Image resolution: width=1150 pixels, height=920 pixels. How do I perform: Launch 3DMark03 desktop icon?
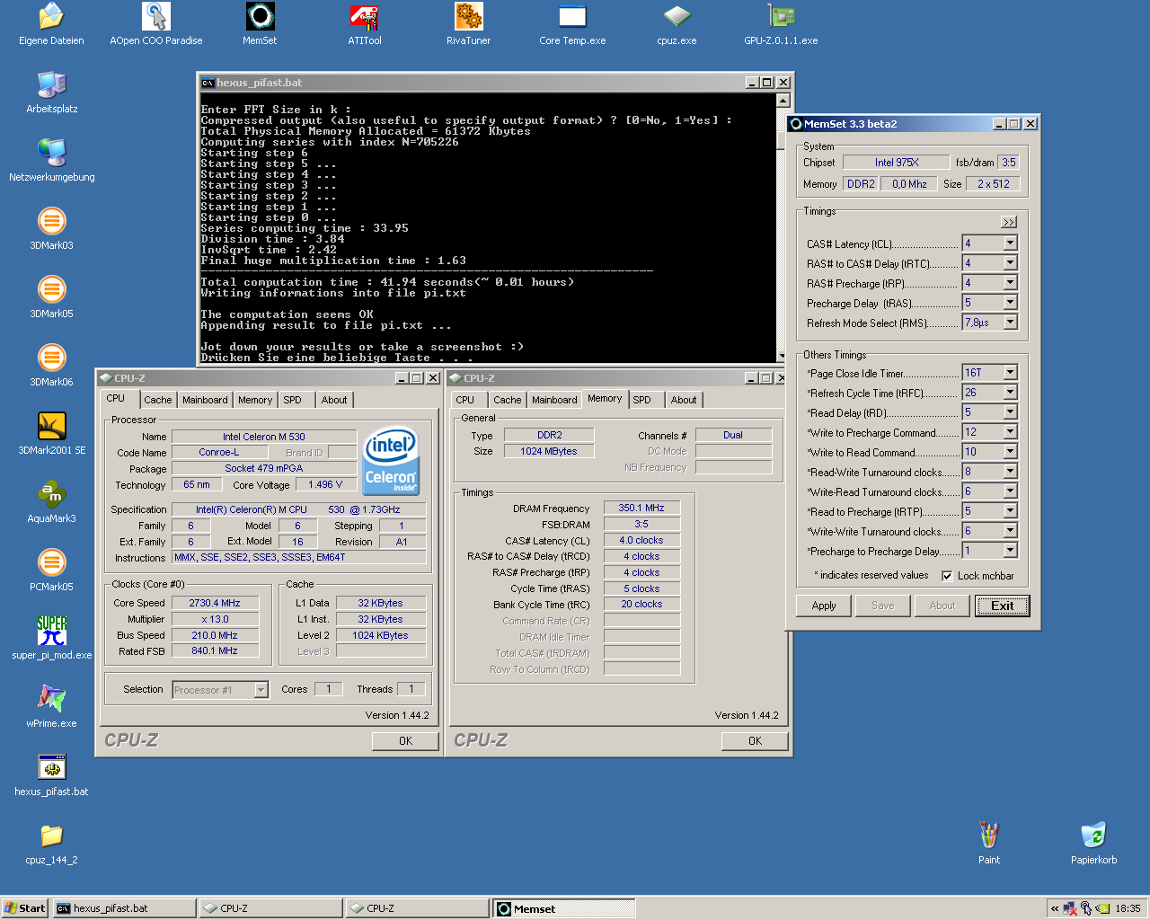[51, 229]
